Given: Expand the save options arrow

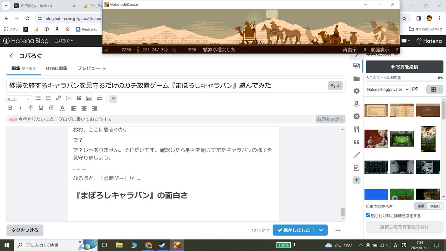Looking at the screenshot, I should pyautogui.click(x=321, y=230).
